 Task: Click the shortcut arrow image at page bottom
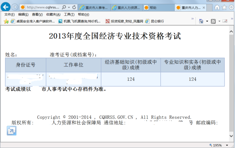tap(11, 131)
